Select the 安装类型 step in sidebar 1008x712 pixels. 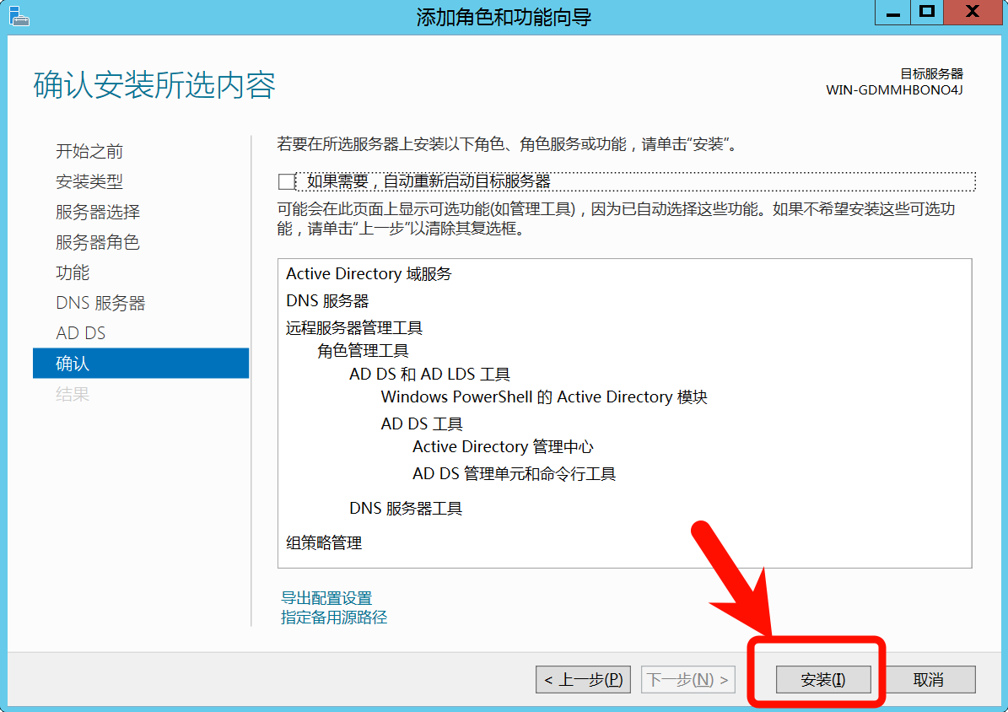click(x=89, y=181)
